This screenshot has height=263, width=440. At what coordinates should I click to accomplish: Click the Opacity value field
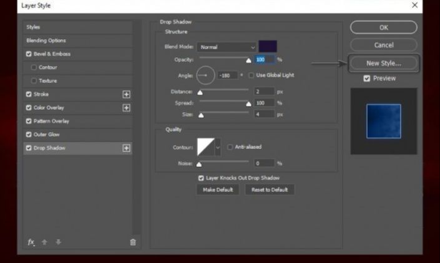pos(265,59)
